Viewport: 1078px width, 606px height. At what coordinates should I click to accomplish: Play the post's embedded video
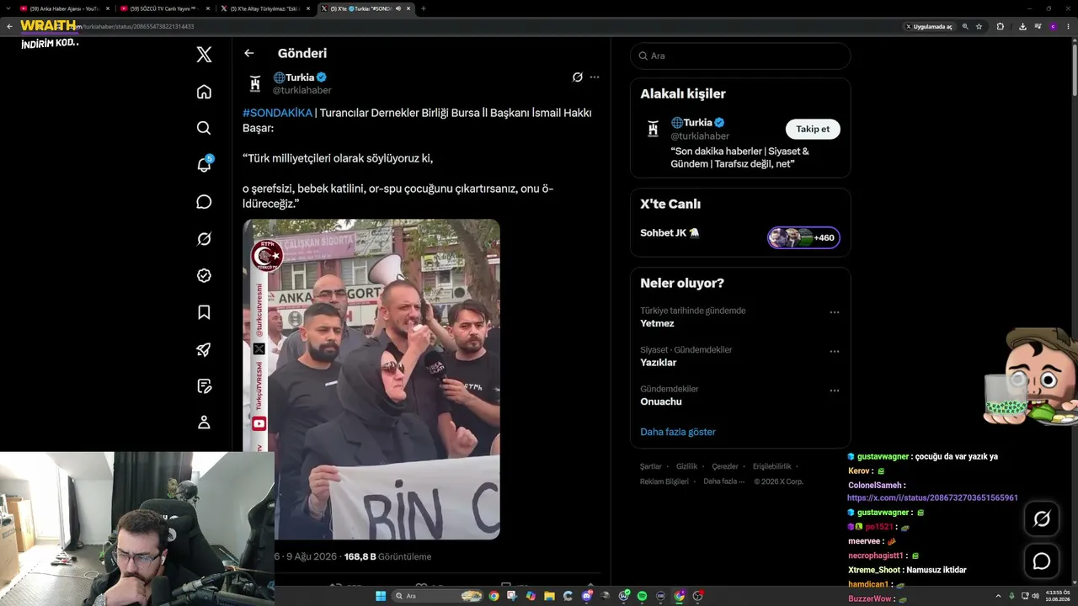click(x=371, y=379)
